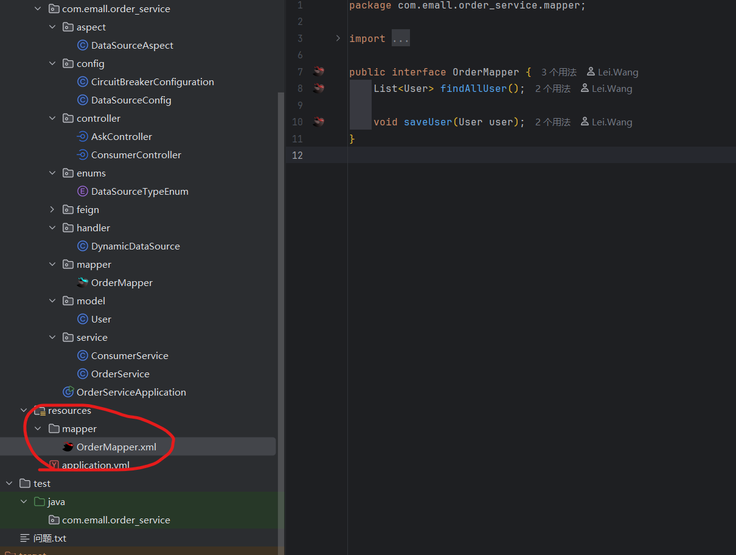The height and width of the screenshot is (555, 736).
Task: Click the CircuitBreakerConfiguration class icon
Action: 83,82
